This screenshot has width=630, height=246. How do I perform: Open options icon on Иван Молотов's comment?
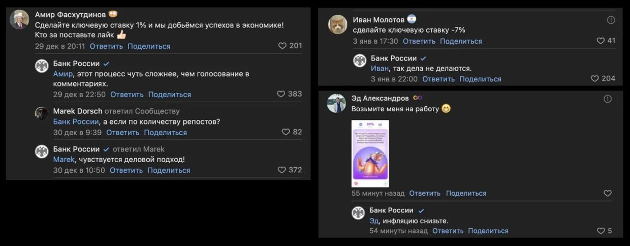coord(611,20)
